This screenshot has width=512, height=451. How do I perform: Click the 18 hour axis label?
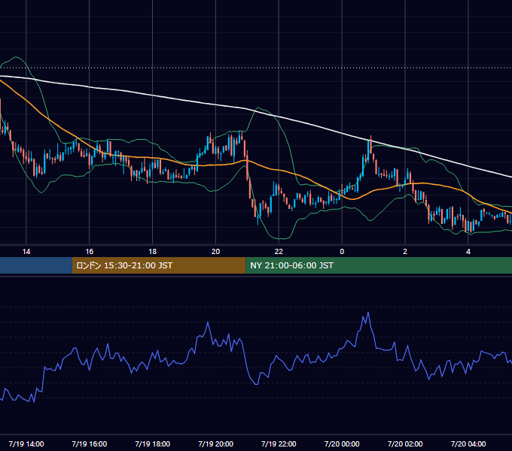[x=153, y=252]
